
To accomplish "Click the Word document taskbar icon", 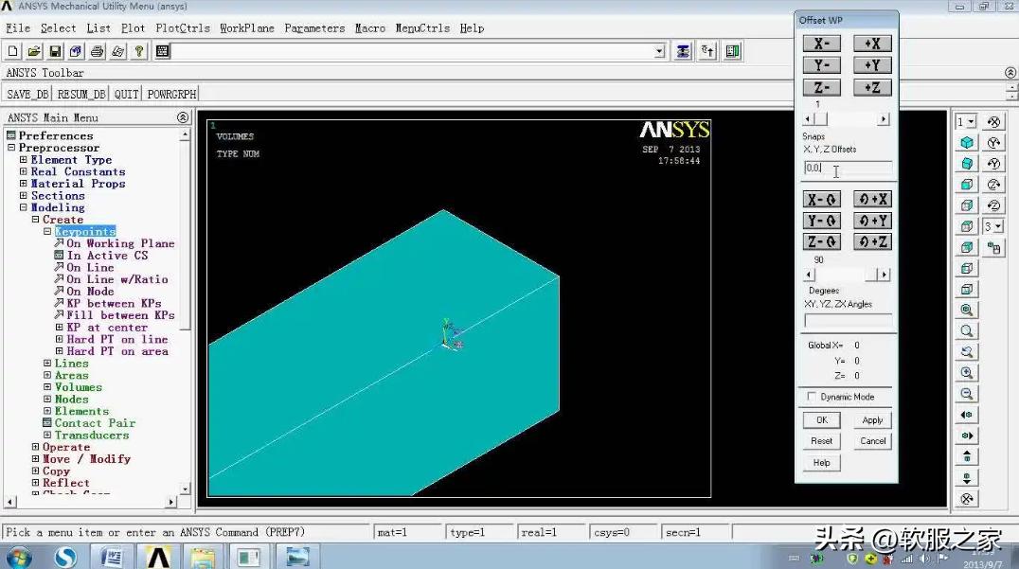I will [x=112, y=558].
